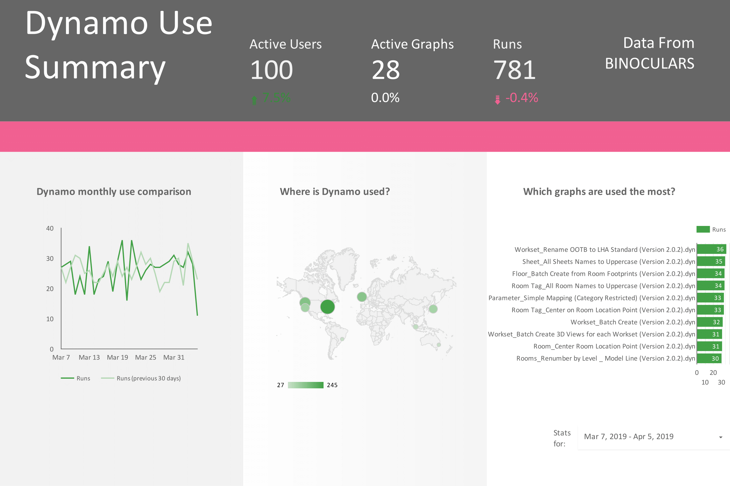Screen dimensions: 730x486
Task: Click the green up arrow beside 7.5%
Action: (254, 100)
